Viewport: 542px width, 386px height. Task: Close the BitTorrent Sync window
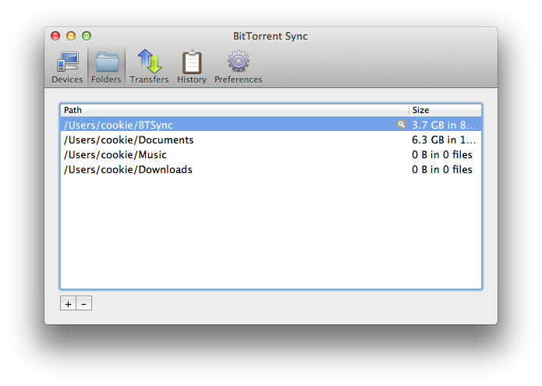[x=55, y=36]
